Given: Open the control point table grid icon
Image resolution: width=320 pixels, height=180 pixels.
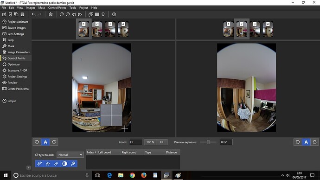Looking at the screenshot, I should [97, 14].
